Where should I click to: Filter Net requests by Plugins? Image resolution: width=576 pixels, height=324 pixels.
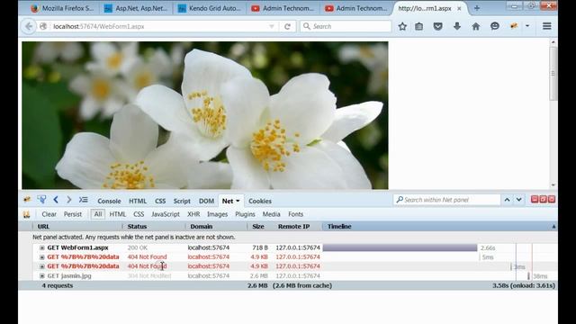coord(245,214)
